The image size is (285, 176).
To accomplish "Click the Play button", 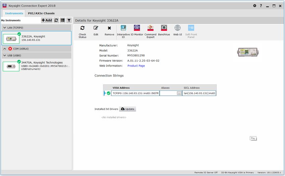I will pyautogui.click(x=253, y=138).
